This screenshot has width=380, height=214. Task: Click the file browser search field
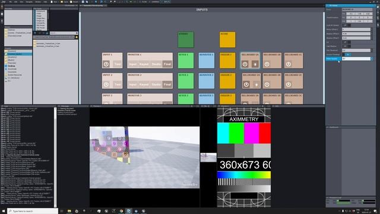(64, 33)
